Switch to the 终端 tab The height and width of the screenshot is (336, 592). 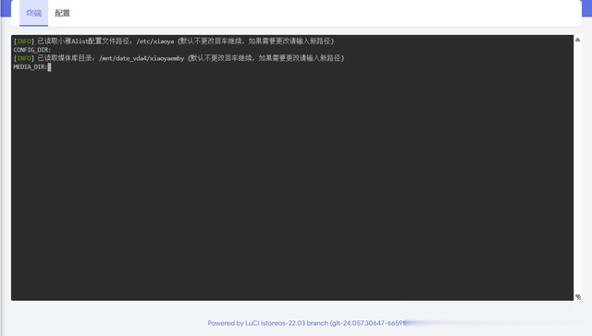click(x=33, y=13)
